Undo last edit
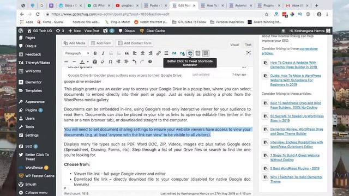 [134, 62]
